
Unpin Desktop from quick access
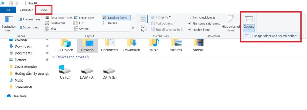point(47,40)
